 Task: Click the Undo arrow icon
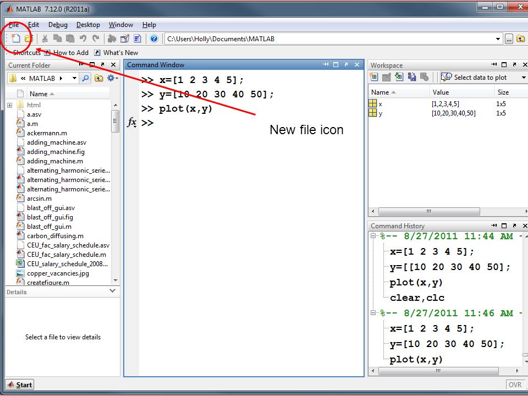click(x=83, y=38)
